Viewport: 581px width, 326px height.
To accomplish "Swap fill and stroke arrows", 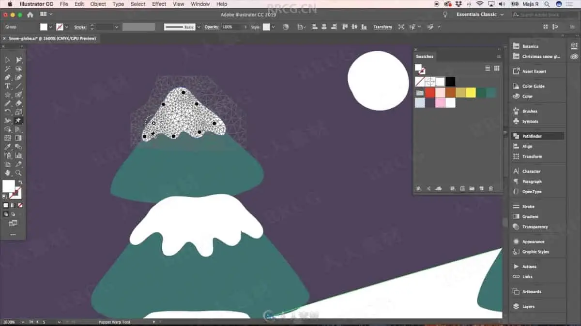I will tap(20, 182).
